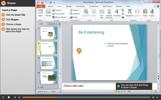The height and width of the screenshot is (100, 161).
Task: Insert a Table from the ribbon
Action: tap(40, 14)
